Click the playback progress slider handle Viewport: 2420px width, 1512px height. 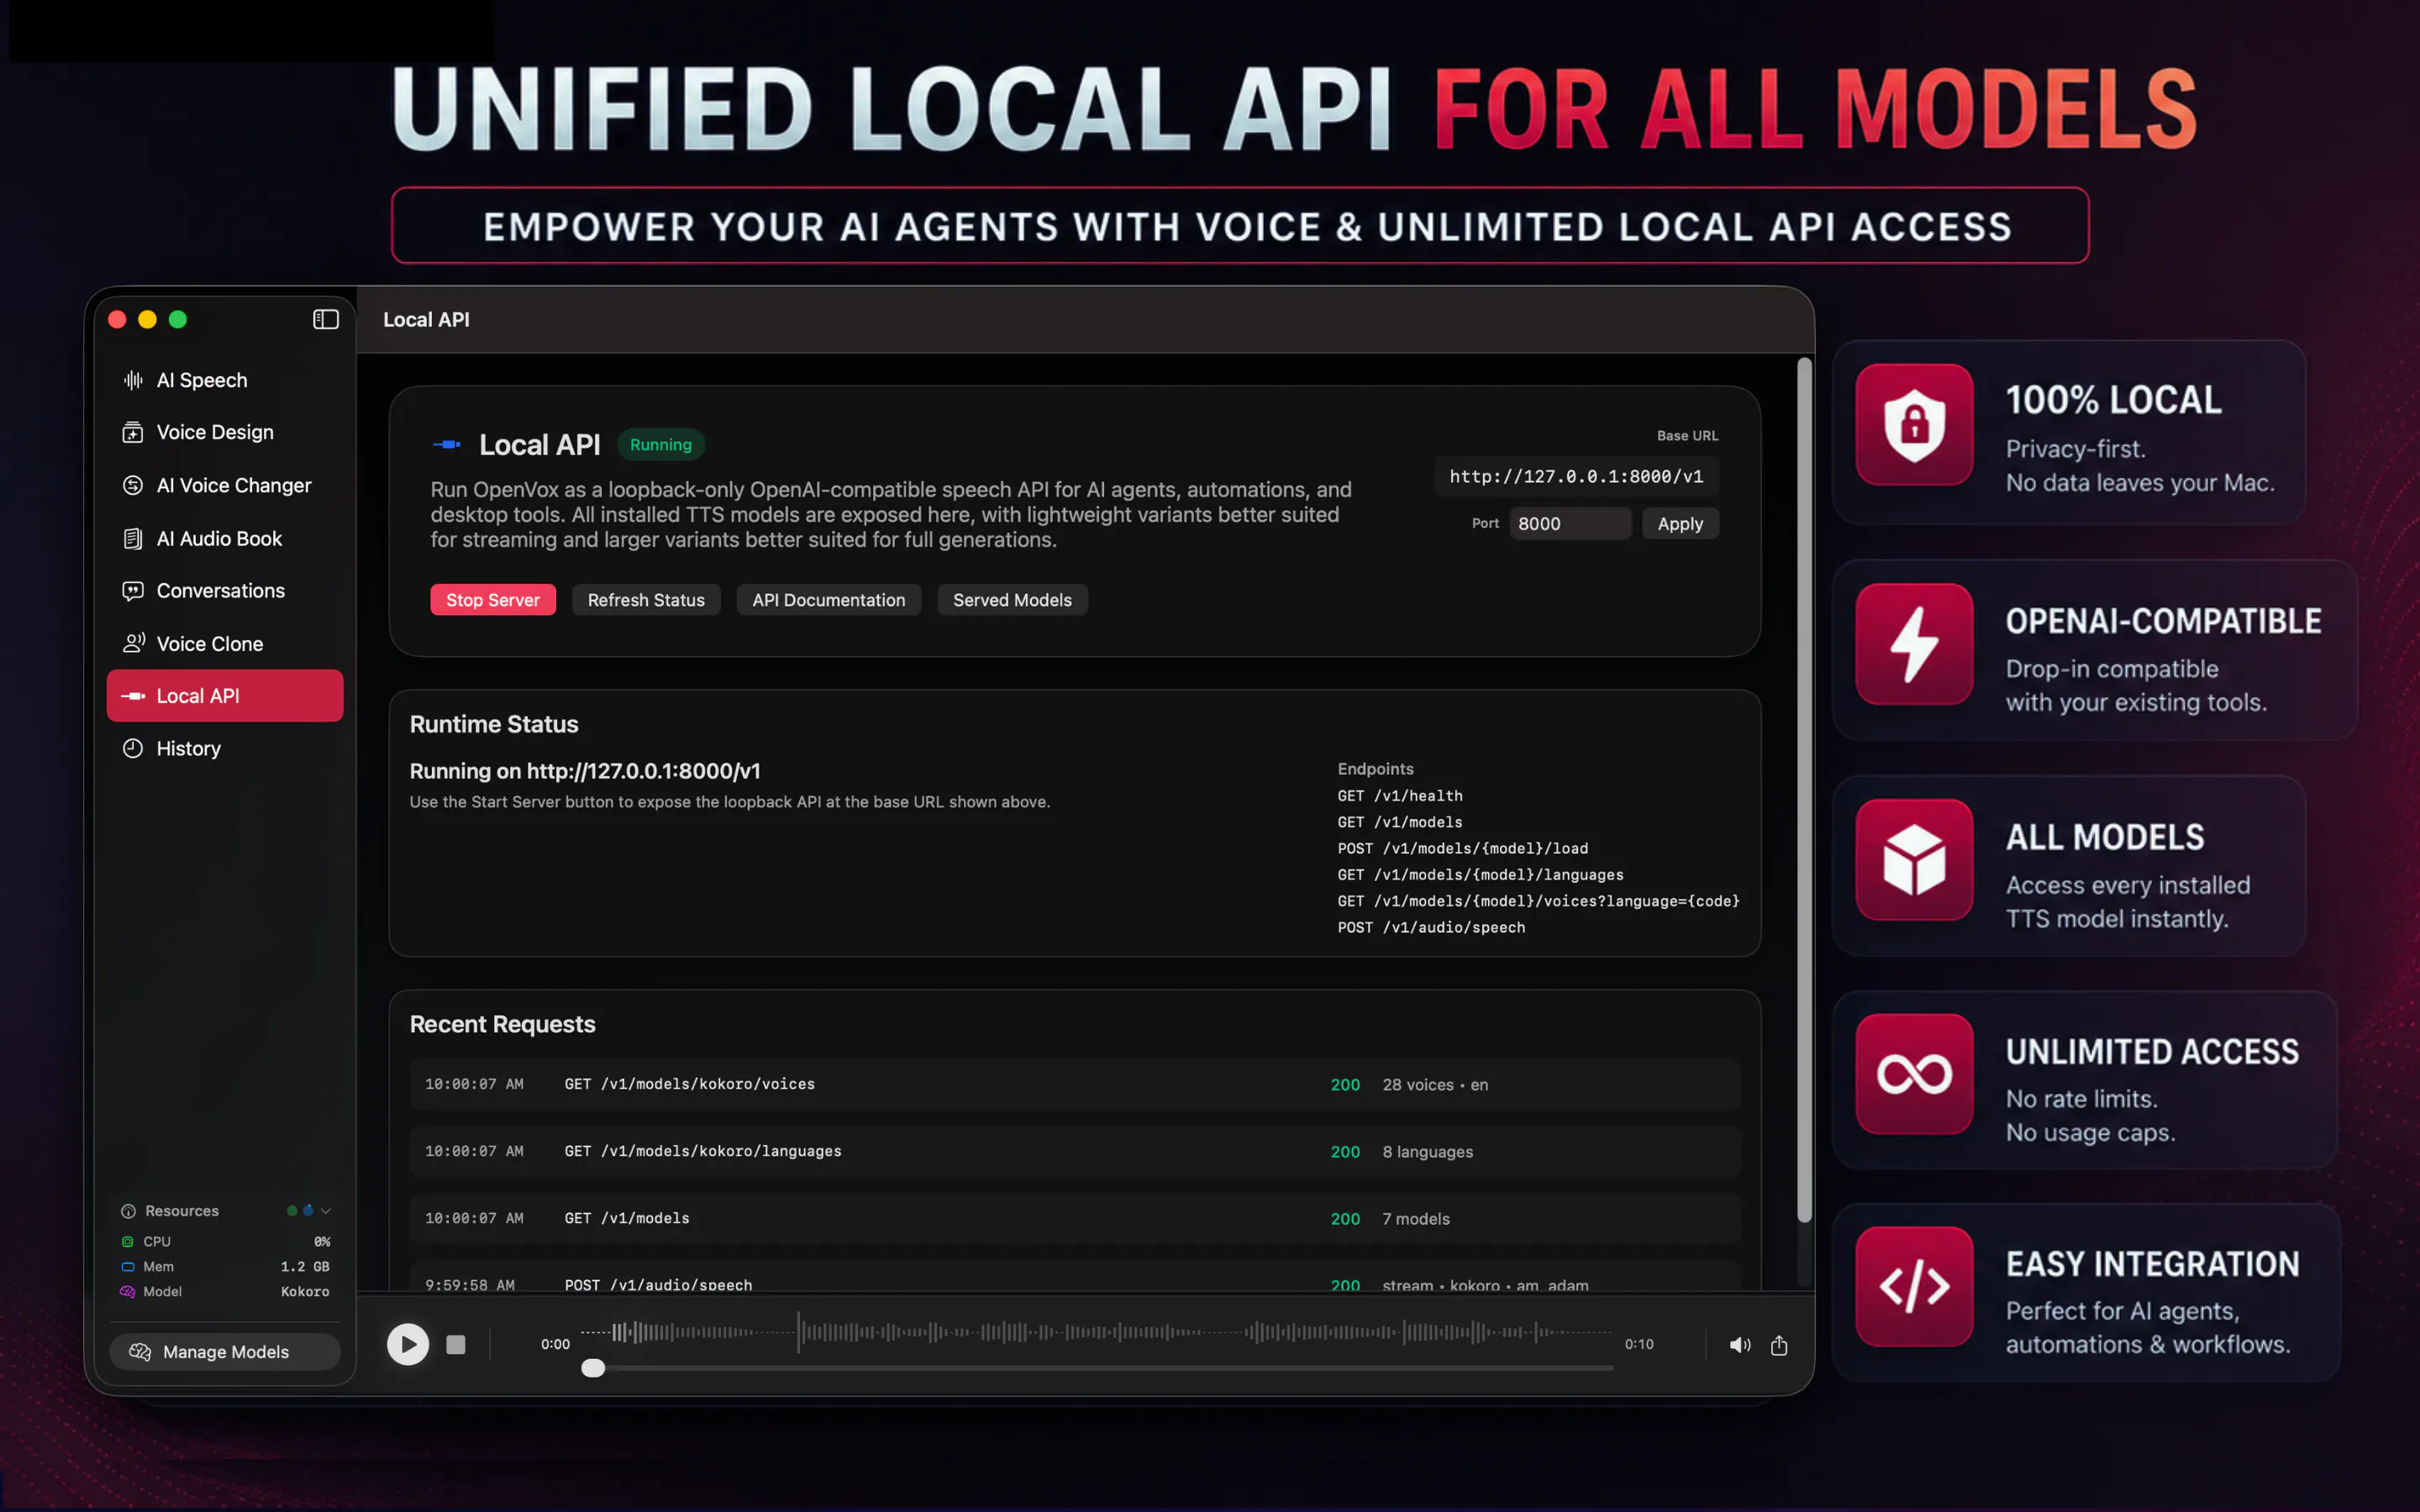tap(593, 1367)
